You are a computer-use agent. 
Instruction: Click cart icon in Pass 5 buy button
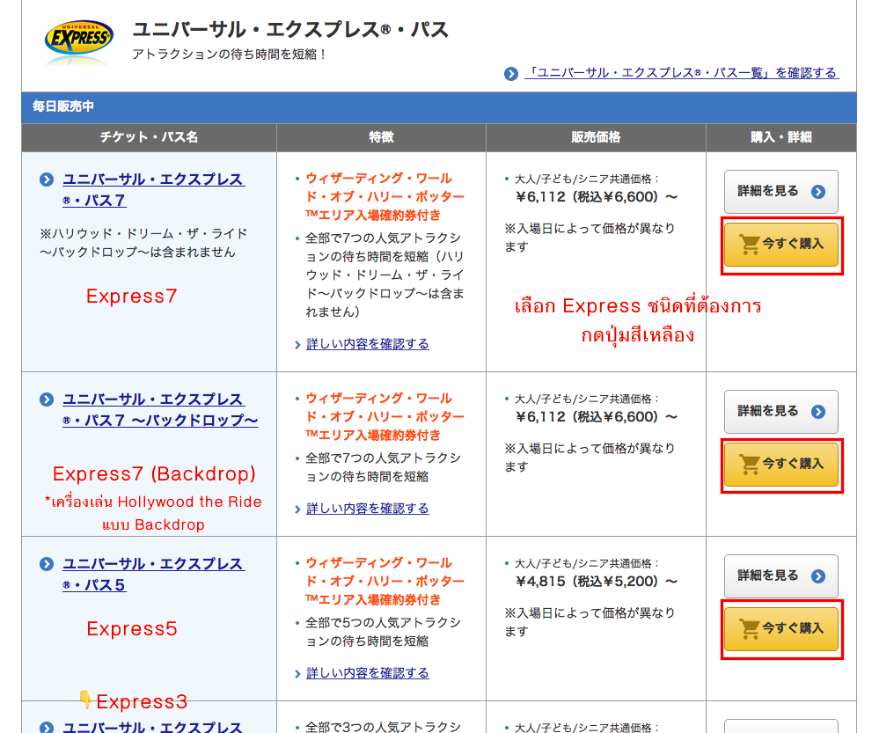(x=749, y=629)
